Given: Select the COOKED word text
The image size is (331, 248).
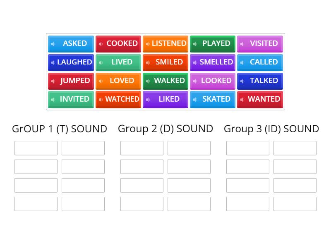Looking at the screenshot, I should point(122,43).
